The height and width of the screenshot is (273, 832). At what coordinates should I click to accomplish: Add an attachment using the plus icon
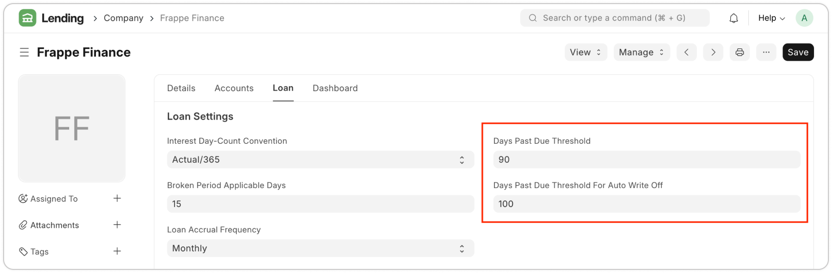click(117, 225)
